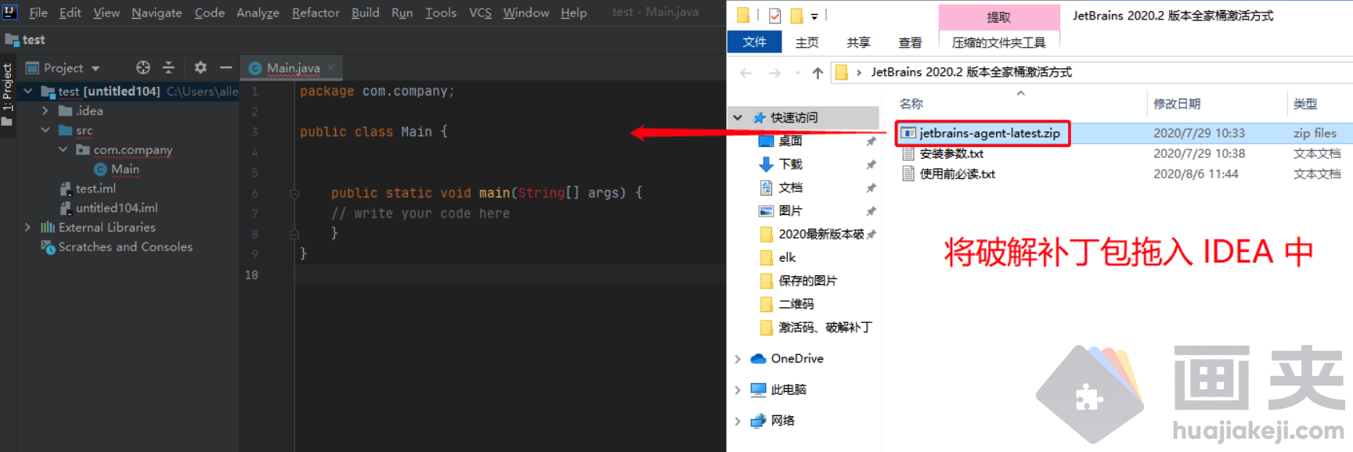Sort files by the 修改日期 column
The image size is (1353, 452).
tap(1177, 103)
